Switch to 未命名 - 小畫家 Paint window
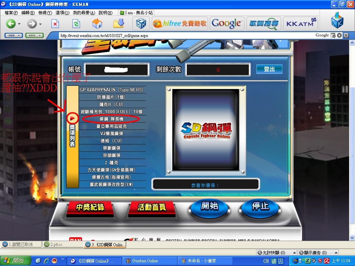Screen dimensions: 355x266 coord(205,261)
